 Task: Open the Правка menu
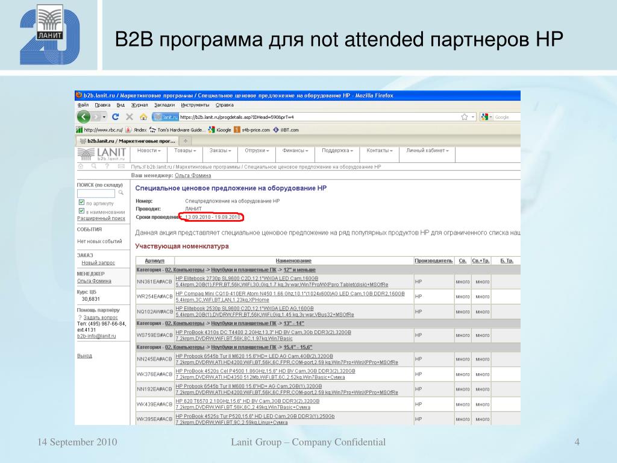[x=102, y=105]
